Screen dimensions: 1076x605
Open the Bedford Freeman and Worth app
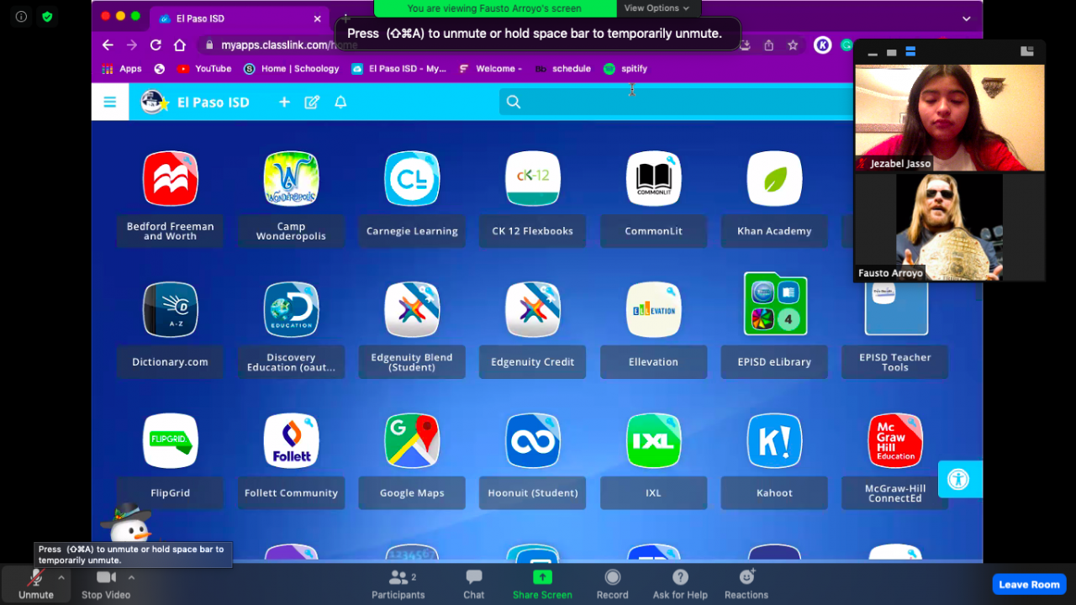170,179
